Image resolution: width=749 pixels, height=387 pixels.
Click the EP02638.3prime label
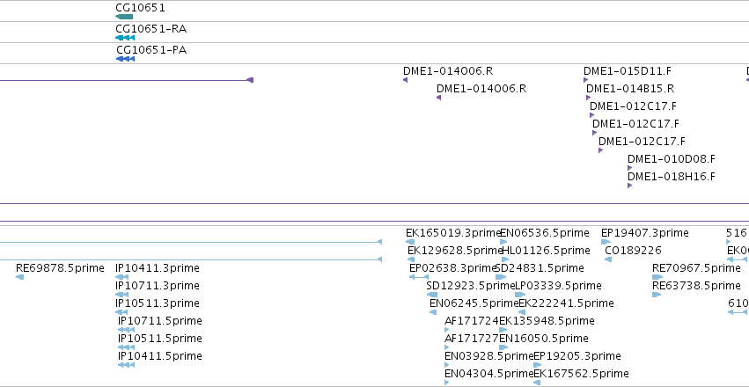click(453, 268)
